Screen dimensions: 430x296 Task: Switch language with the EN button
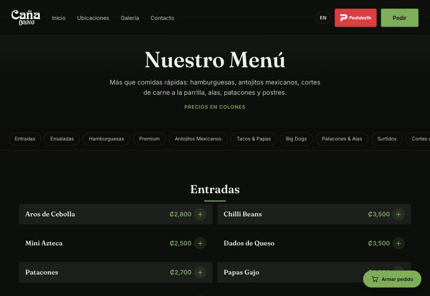[x=323, y=18]
